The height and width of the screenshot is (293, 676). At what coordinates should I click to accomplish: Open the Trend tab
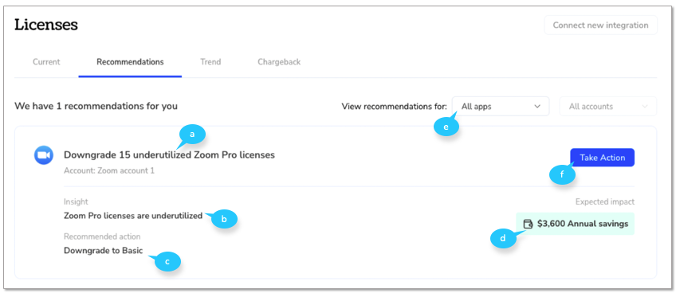[210, 61]
